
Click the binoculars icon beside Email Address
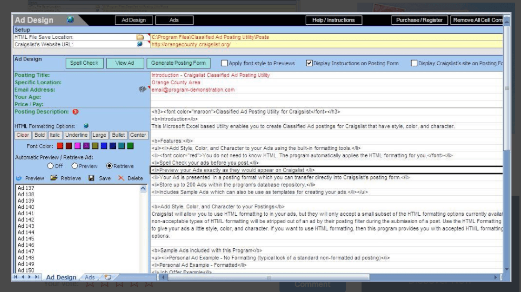142,89
